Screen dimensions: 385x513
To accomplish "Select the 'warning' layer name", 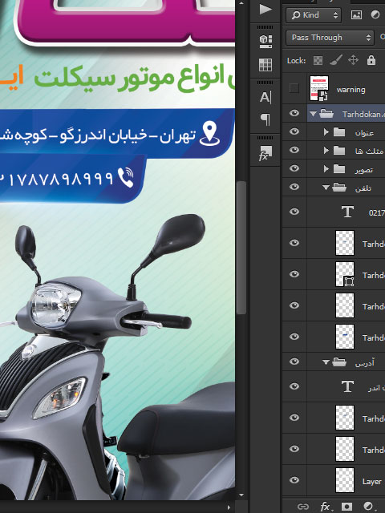I will 351,90.
